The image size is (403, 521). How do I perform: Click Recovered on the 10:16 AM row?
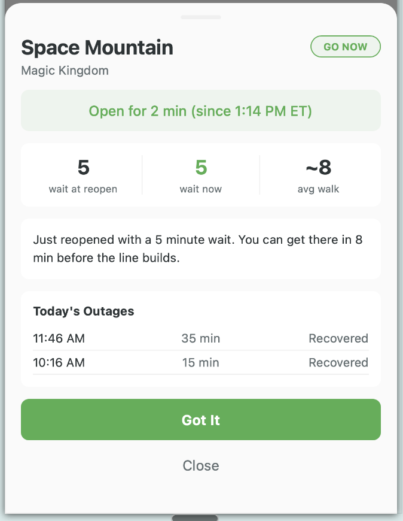pyautogui.click(x=338, y=363)
